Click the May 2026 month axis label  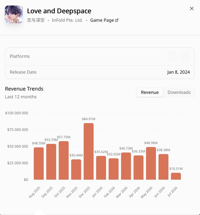(x=147, y=192)
